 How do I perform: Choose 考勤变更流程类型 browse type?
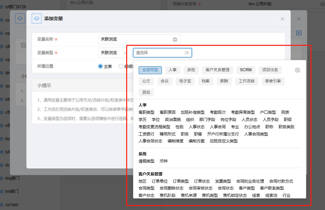154,127
